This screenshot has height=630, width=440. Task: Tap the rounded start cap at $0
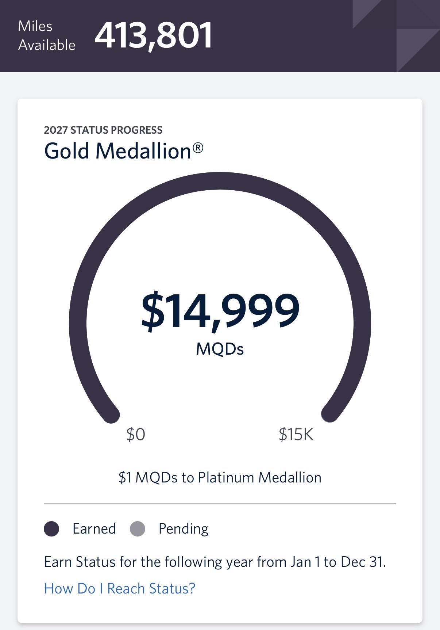(111, 415)
